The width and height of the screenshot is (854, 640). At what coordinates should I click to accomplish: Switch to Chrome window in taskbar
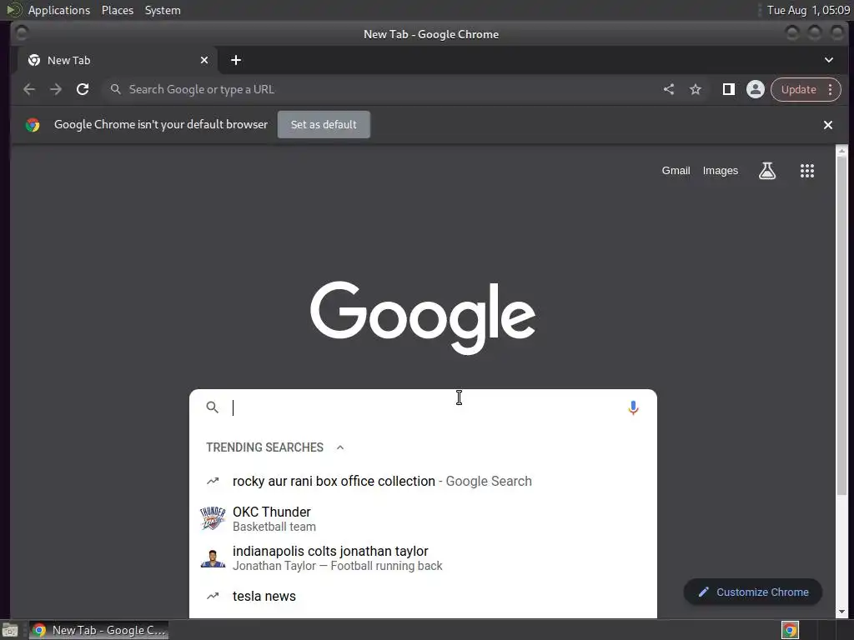(99, 630)
